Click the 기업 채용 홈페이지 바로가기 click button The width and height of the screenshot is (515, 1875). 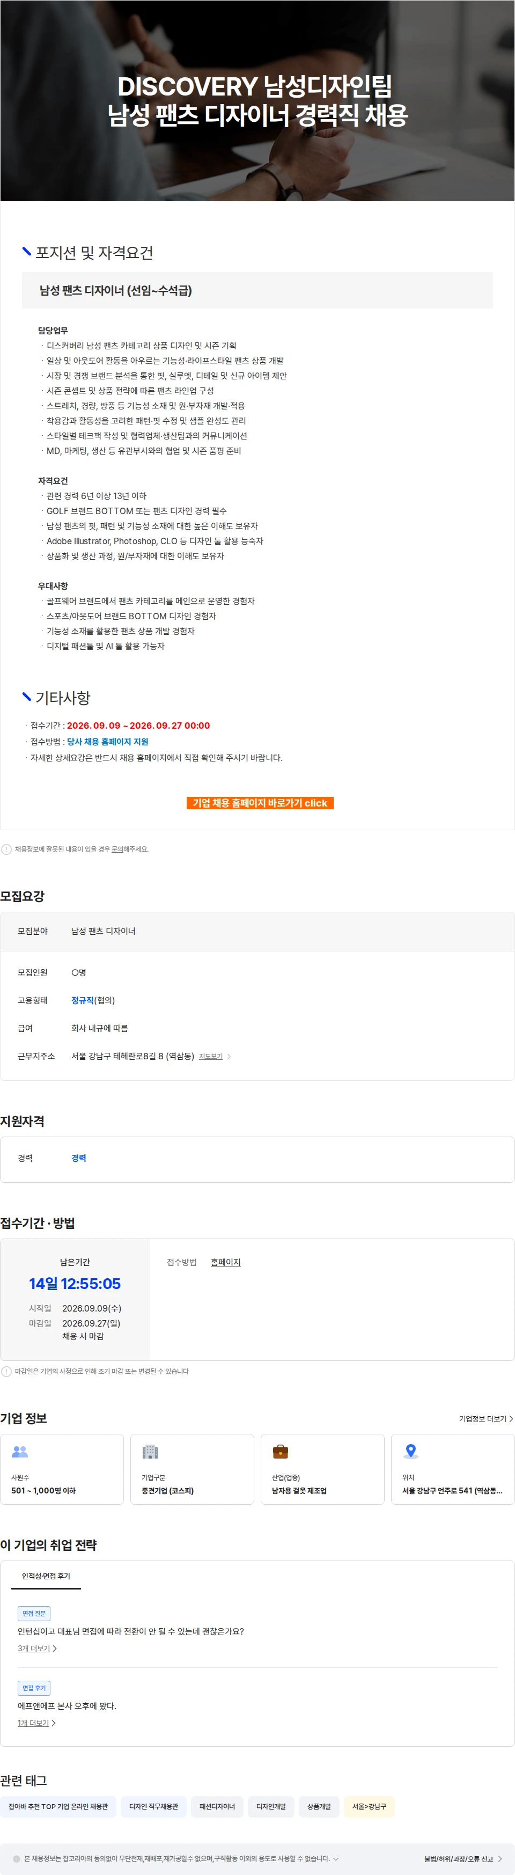click(x=260, y=803)
